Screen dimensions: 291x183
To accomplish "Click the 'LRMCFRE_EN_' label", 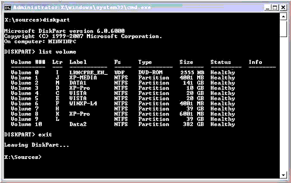I will pyautogui.click(x=89, y=72).
